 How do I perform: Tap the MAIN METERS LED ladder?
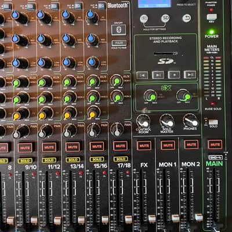click(x=212, y=77)
